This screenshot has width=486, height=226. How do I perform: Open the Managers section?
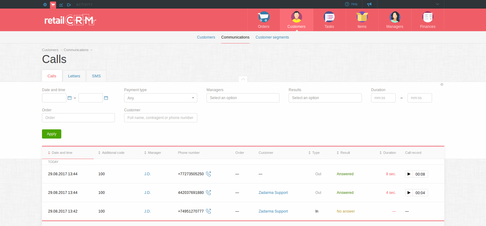(395, 20)
